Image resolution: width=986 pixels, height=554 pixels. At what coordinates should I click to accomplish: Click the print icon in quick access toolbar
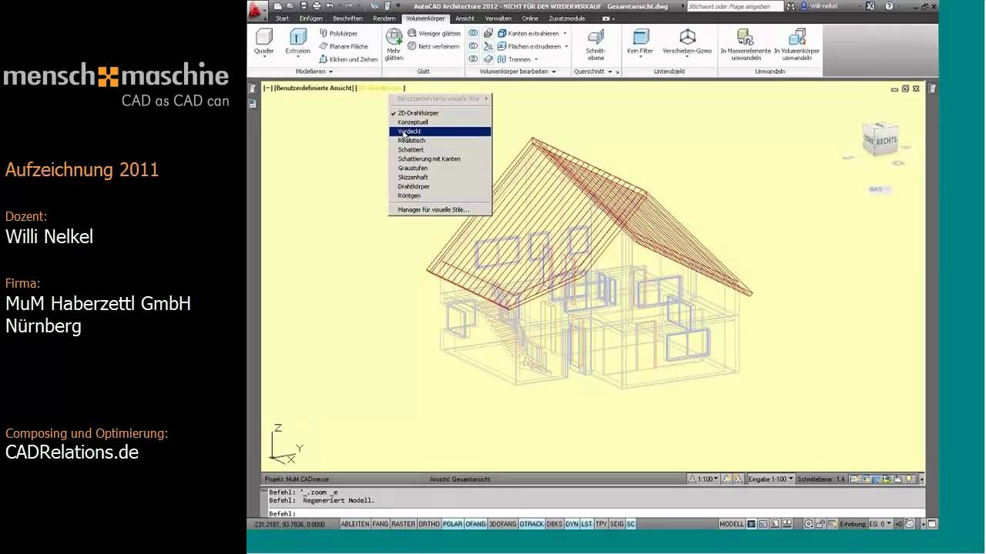pos(317,6)
